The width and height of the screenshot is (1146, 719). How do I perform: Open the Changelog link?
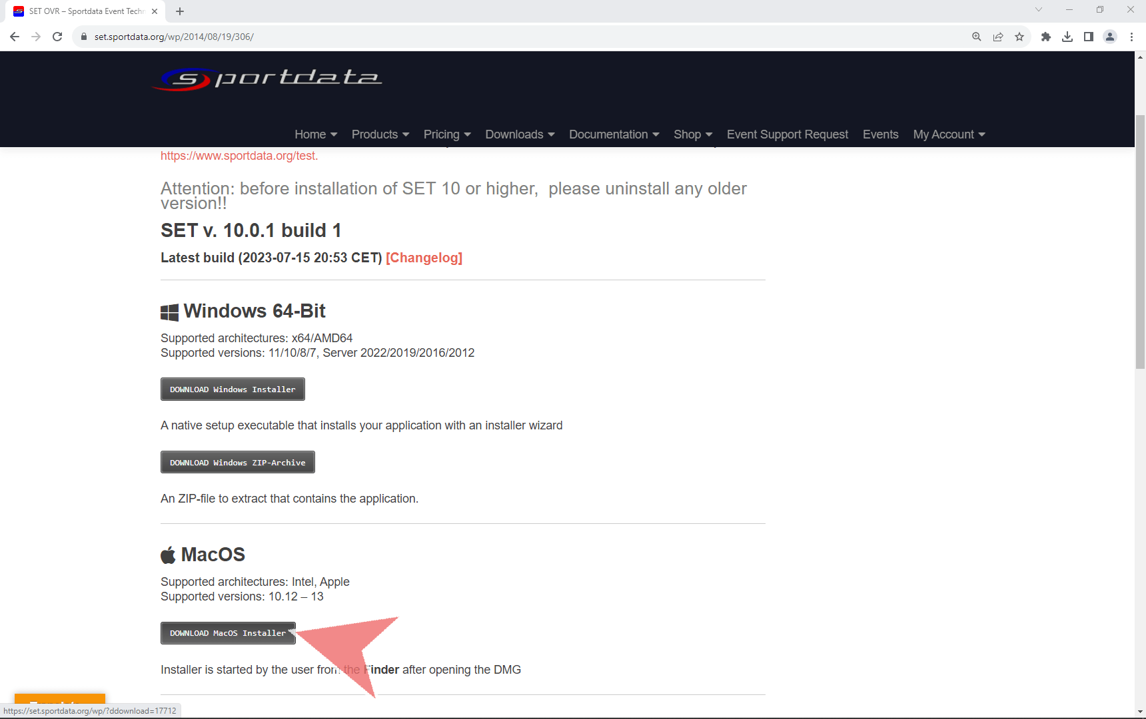(x=424, y=258)
